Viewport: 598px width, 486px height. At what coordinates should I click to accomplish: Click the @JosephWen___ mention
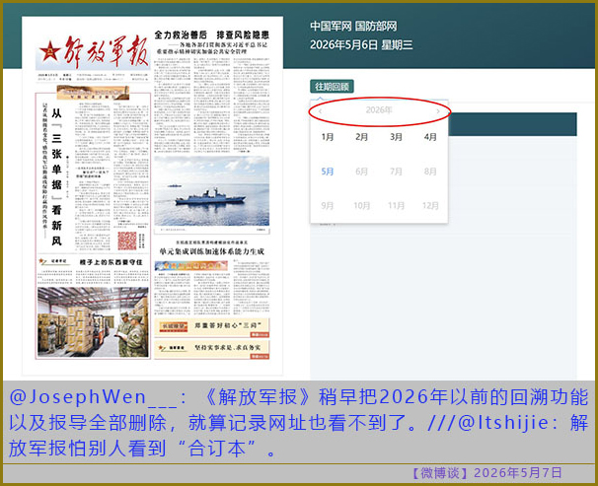pos(93,397)
